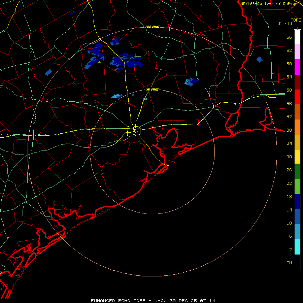Click the legend value 10
The height and width of the screenshot is (303, 303).
pyautogui.click(x=289, y=223)
